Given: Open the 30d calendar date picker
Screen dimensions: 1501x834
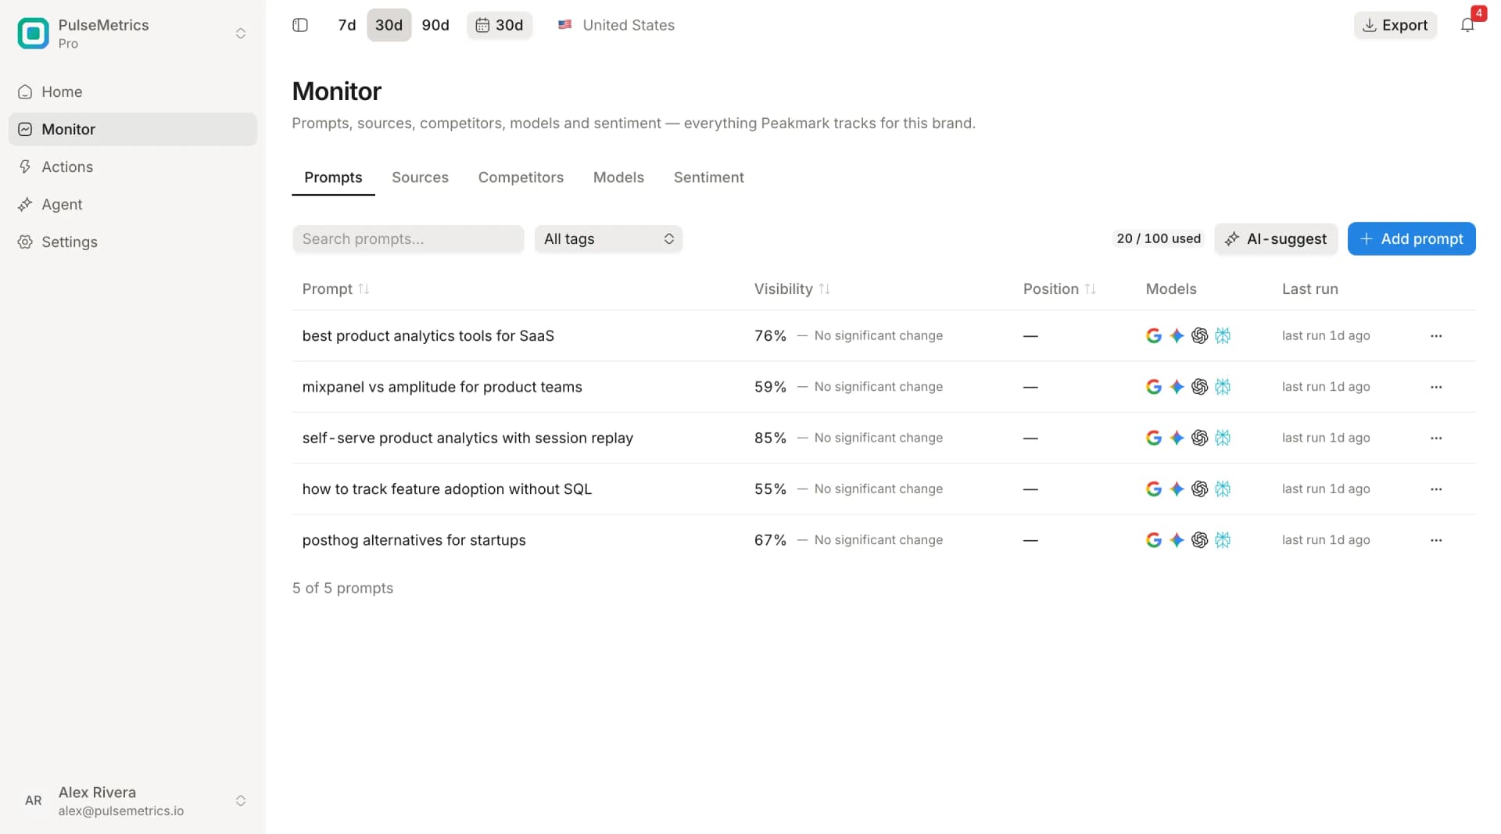Looking at the screenshot, I should [500, 25].
